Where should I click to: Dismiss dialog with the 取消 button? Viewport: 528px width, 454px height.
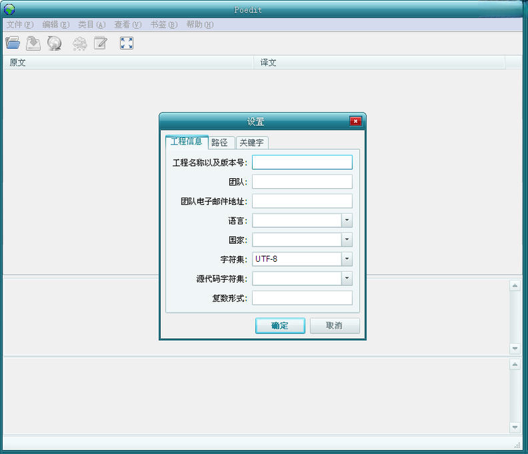[x=335, y=325]
